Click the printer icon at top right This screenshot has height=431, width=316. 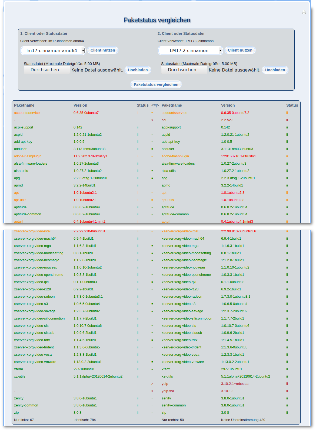304,12
